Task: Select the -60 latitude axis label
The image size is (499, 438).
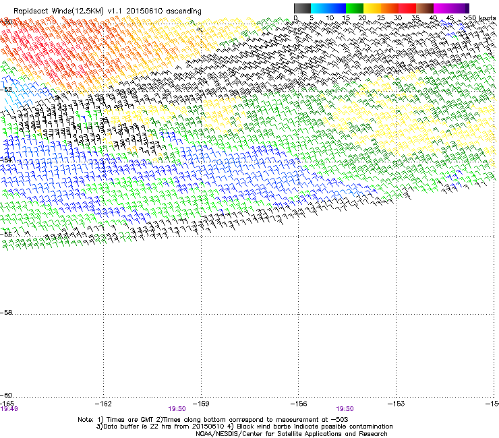Action: pos(5,395)
